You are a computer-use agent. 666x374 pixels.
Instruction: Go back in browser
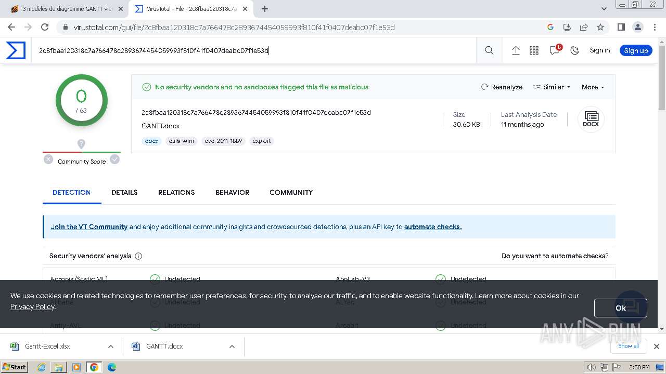[x=11, y=27]
